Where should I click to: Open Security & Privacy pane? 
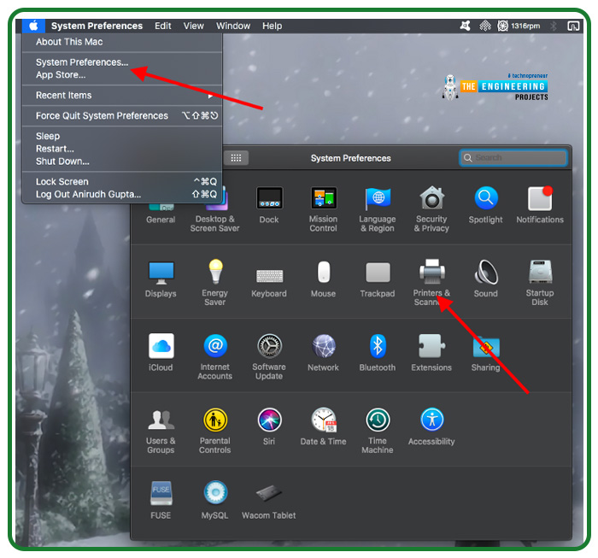click(431, 209)
